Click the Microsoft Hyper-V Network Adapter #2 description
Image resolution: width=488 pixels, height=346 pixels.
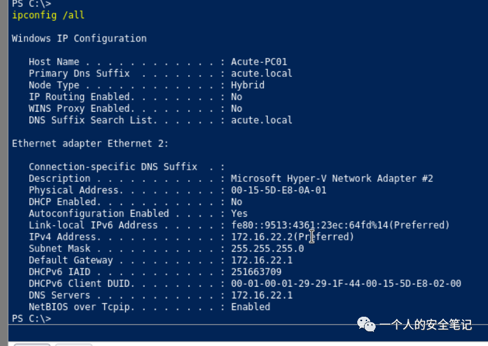332,179
